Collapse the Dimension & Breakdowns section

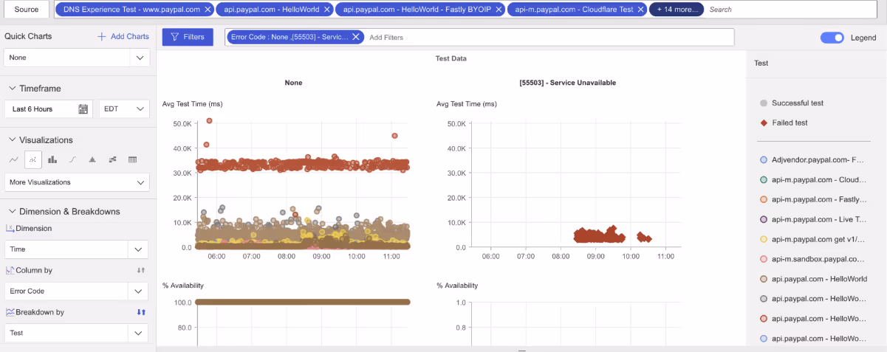coord(13,211)
